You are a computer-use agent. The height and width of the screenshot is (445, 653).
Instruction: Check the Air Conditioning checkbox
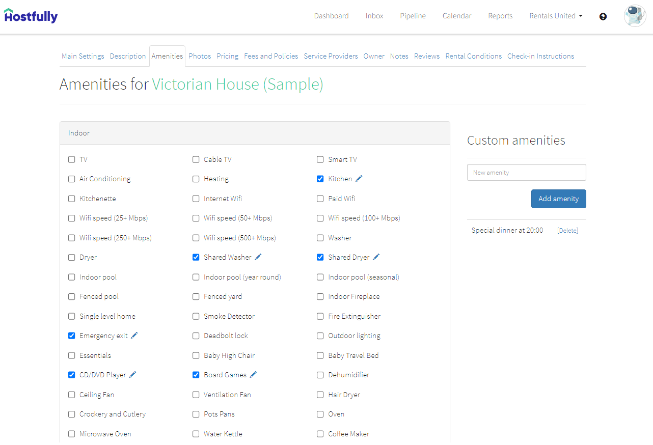[72, 179]
